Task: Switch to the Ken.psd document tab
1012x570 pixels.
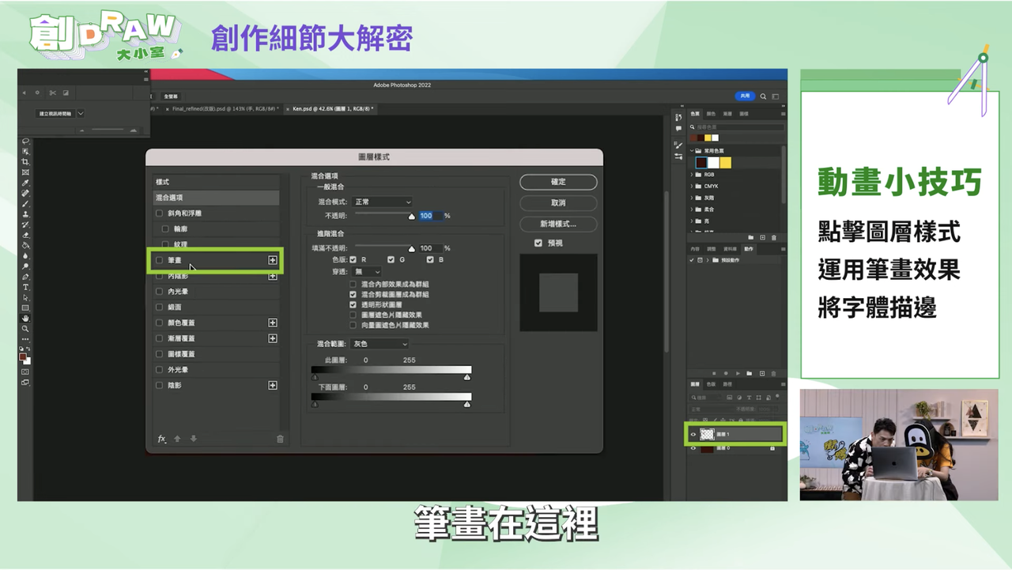Action: tap(332, 108)
